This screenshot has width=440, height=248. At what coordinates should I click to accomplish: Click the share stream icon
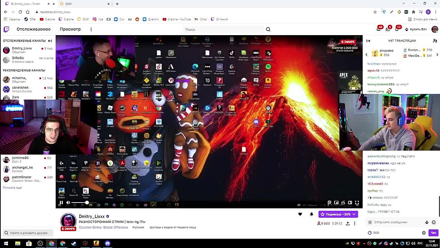pos(348,223)
